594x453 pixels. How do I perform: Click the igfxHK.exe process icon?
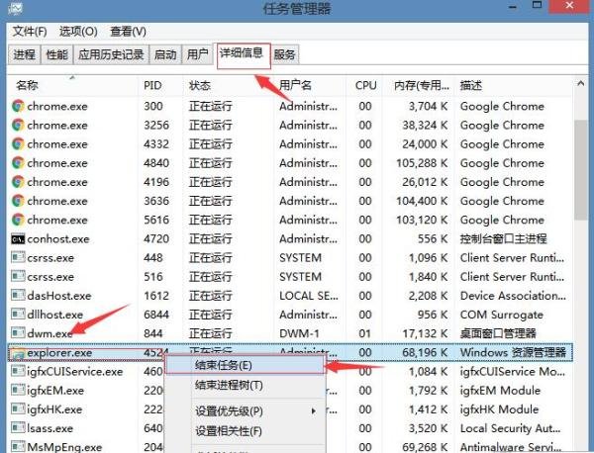18,408
